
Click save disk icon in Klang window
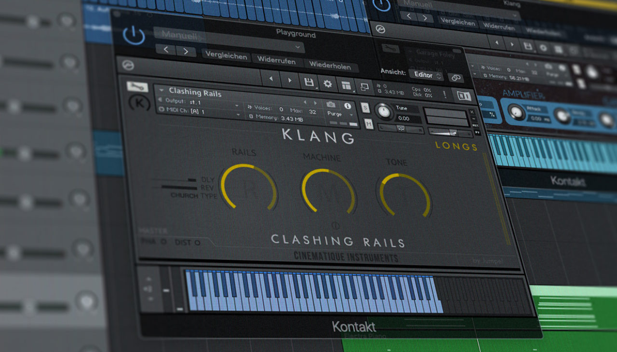click(x=527, y=46)
